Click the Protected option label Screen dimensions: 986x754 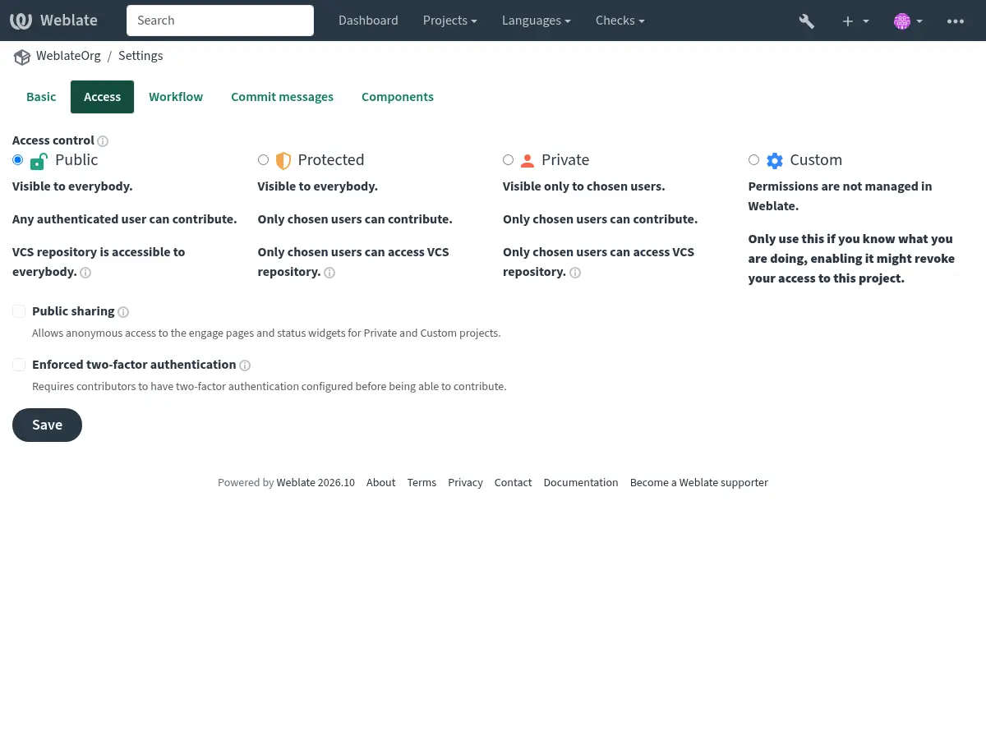(331, 160)
